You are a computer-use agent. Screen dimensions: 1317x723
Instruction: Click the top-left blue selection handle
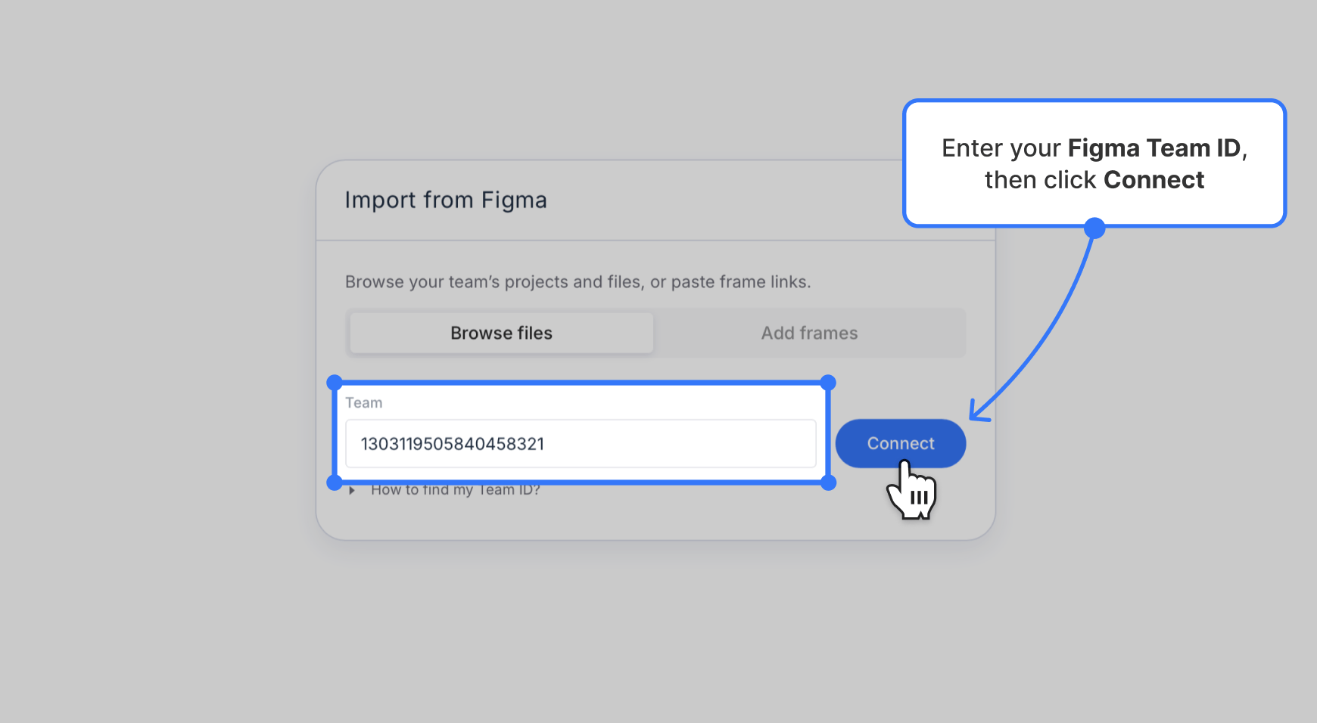click(x=334, y=381)
